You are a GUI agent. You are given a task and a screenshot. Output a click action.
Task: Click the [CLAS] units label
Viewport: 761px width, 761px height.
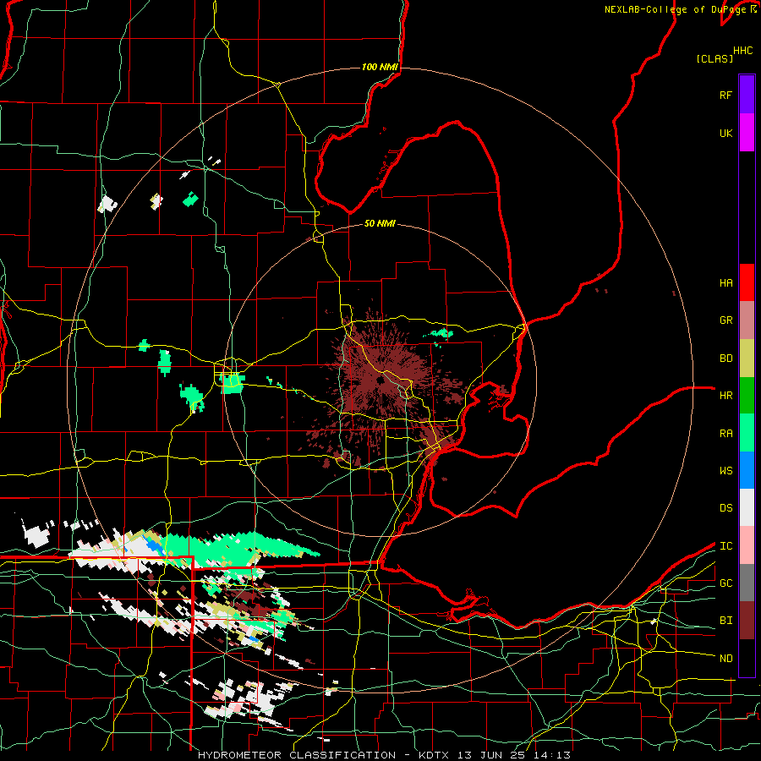pyautogui.click(x=714, y=58)
